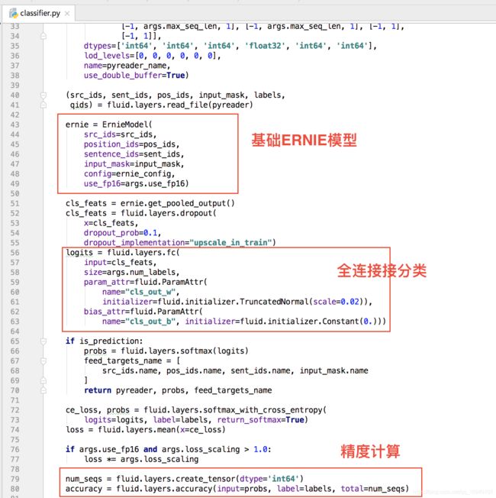Click 'num_seqs = fluid.layers.create_tensor' line

tap(184, 479)
